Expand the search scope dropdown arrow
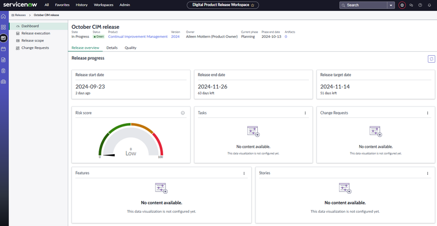 pos(391,5)
